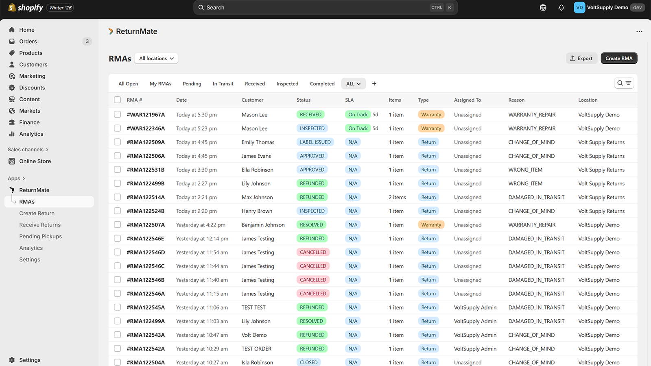
Task: Select checkbox for #RMA122506A
Action: (118, 156)
